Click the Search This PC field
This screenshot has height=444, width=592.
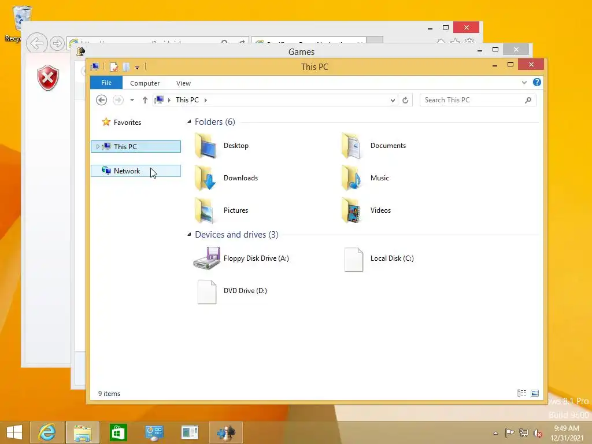click(478, 100)
